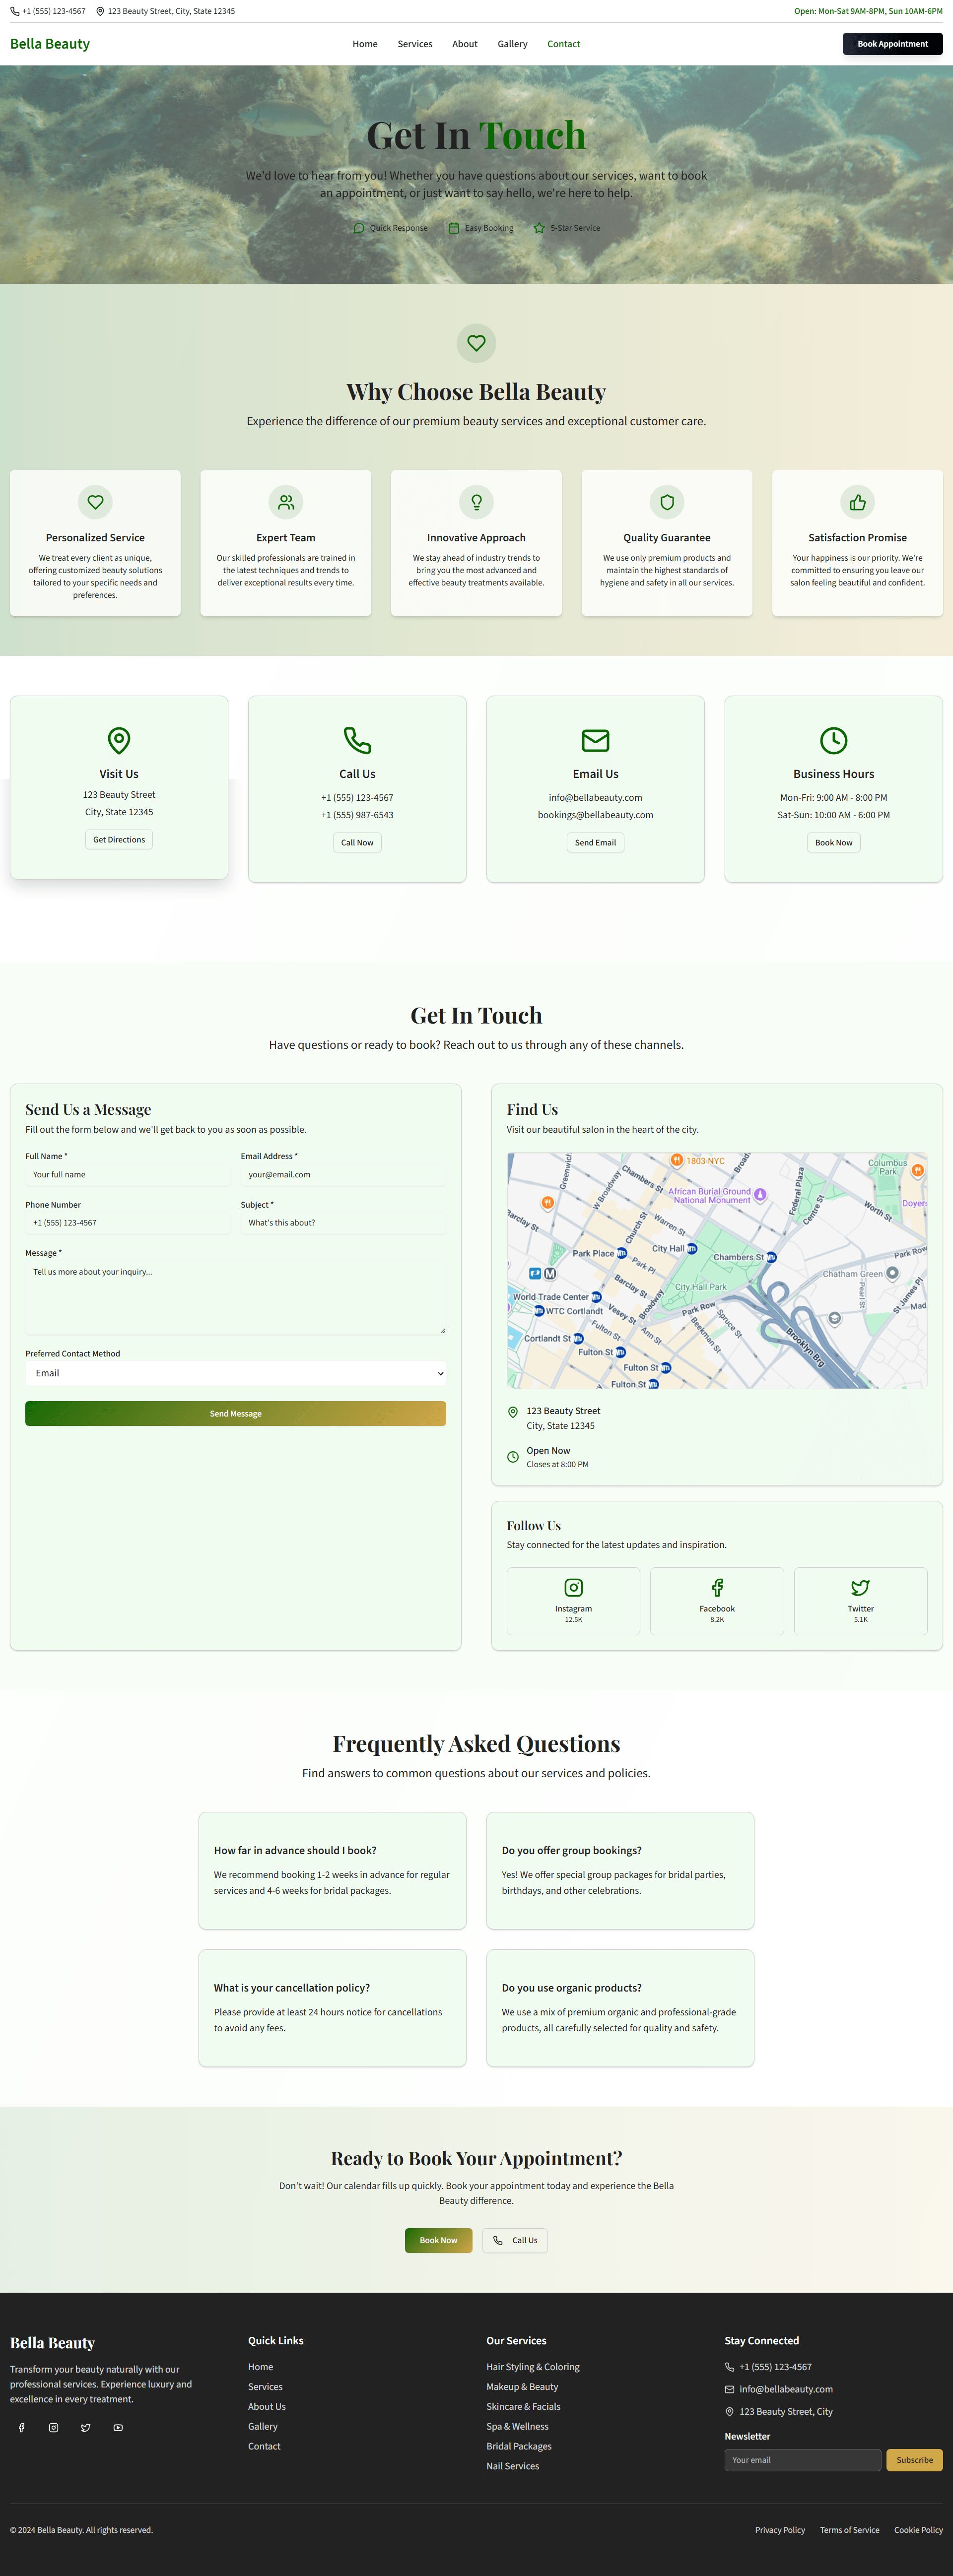The image size is (953, 2576).
Task: Click info@bellabeauty.com in footer
Action: 786,2389
